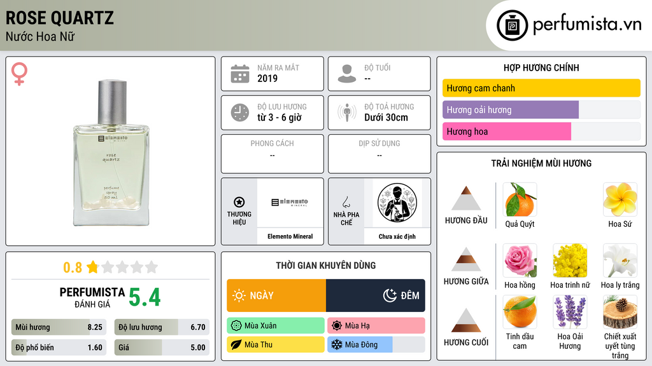Click the perfumer illustration Chưa xác định
The image size is (652, 366).
[x=397, y=203]
